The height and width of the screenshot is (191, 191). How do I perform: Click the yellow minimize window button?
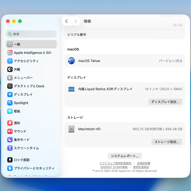coord(14,21)
